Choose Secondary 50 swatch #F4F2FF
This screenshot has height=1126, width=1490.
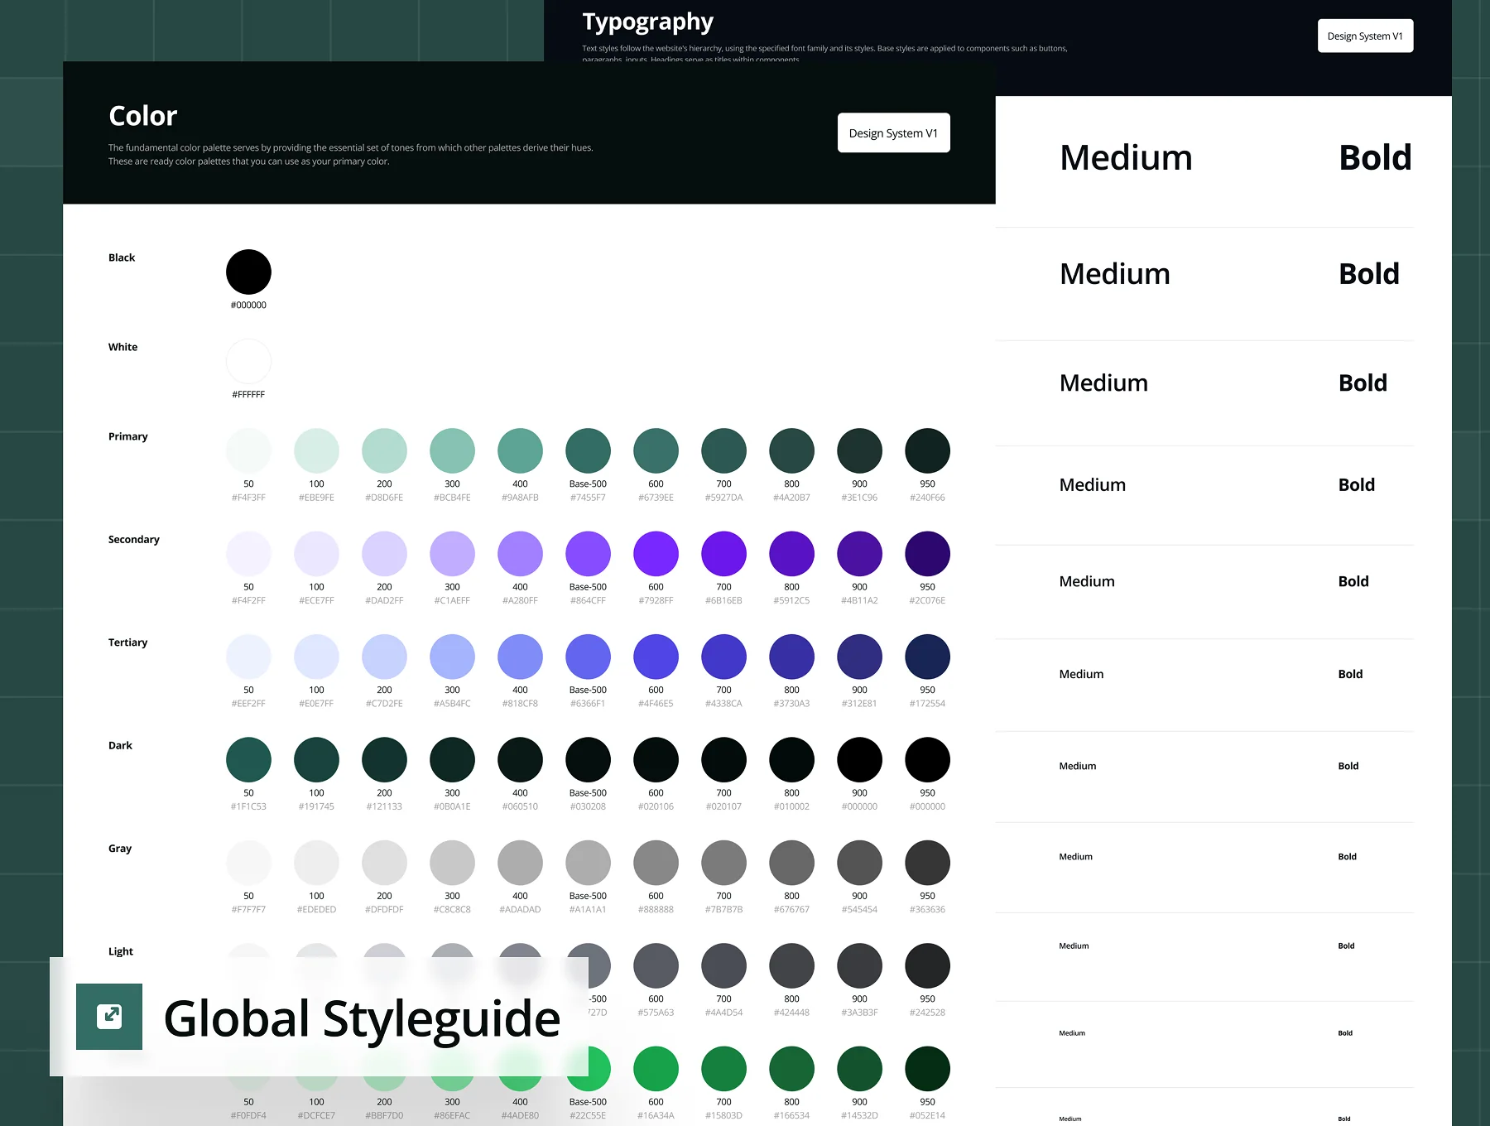(248, 554)
